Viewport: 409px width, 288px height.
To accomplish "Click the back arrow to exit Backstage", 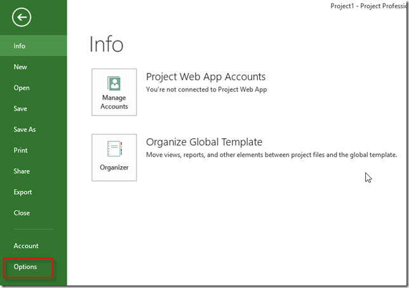I will click(22, 18).
